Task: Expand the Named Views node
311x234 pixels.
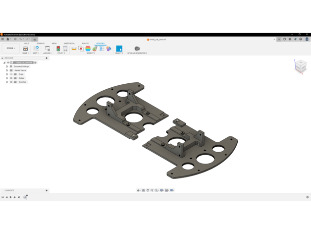Action: tap(7, 70)
